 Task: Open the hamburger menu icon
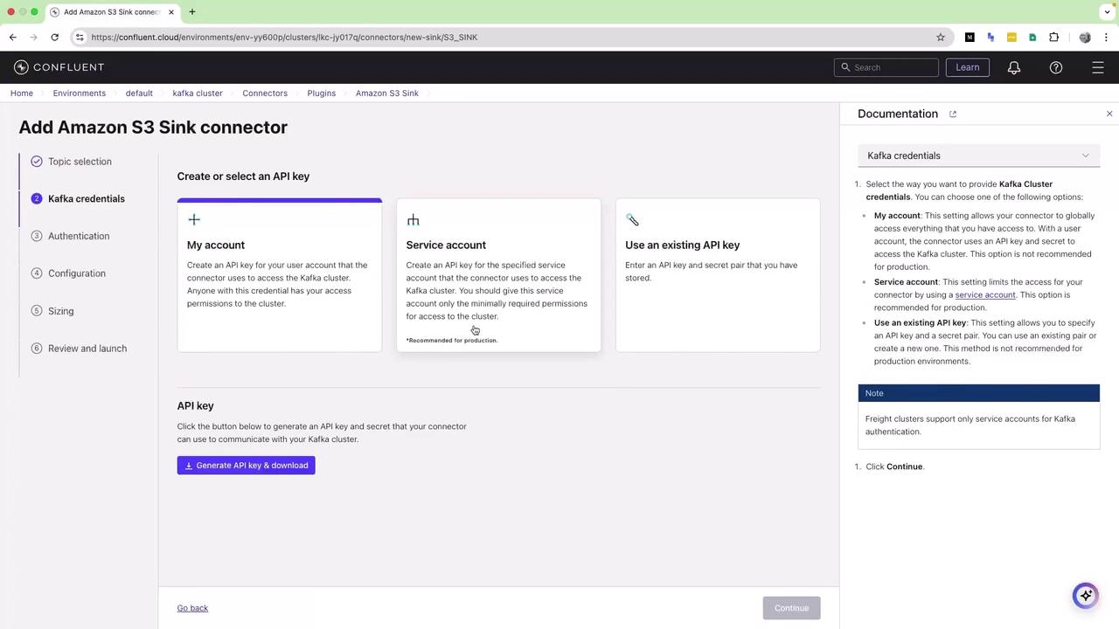pyautogui.click(x=1098, y=67)
